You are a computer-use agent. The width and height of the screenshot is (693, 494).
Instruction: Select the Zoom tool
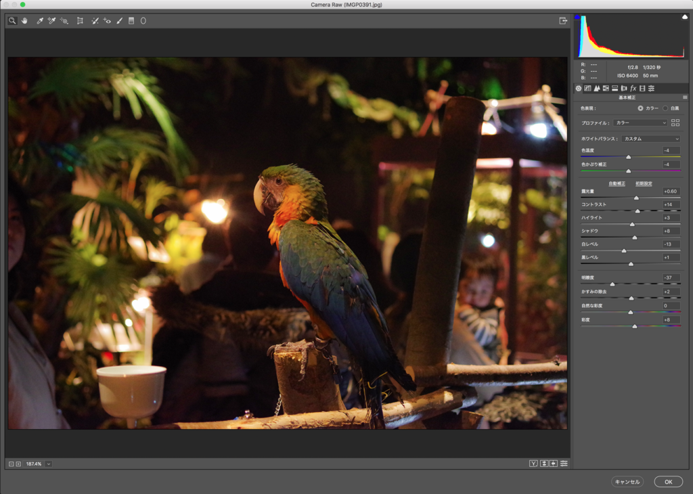coord(12,21)
